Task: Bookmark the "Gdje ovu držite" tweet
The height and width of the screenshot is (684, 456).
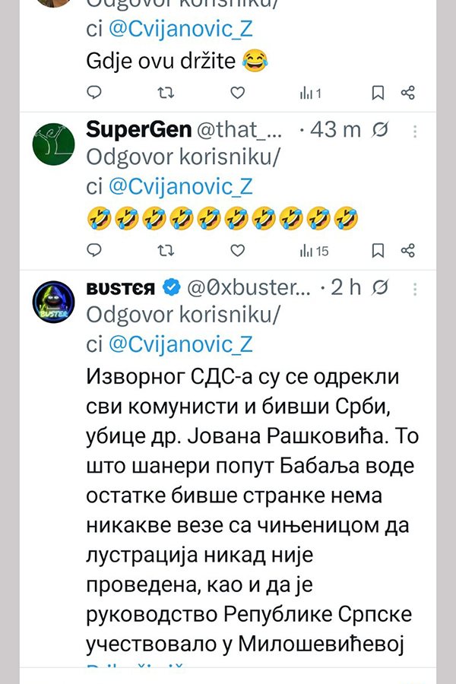Action: click(378, 93)
